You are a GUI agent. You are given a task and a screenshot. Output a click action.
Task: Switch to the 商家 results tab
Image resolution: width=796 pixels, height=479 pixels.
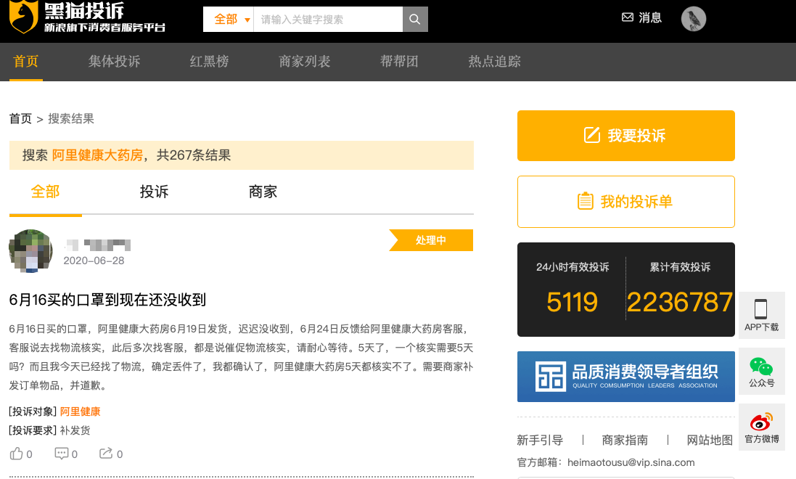click(x=263, y=192)
